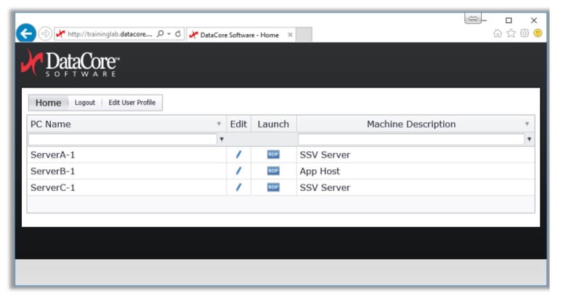The height and width of the screenshot is (302, 563).
Task: Refresh the page using reload icon
Action: (x=178, y=34)
